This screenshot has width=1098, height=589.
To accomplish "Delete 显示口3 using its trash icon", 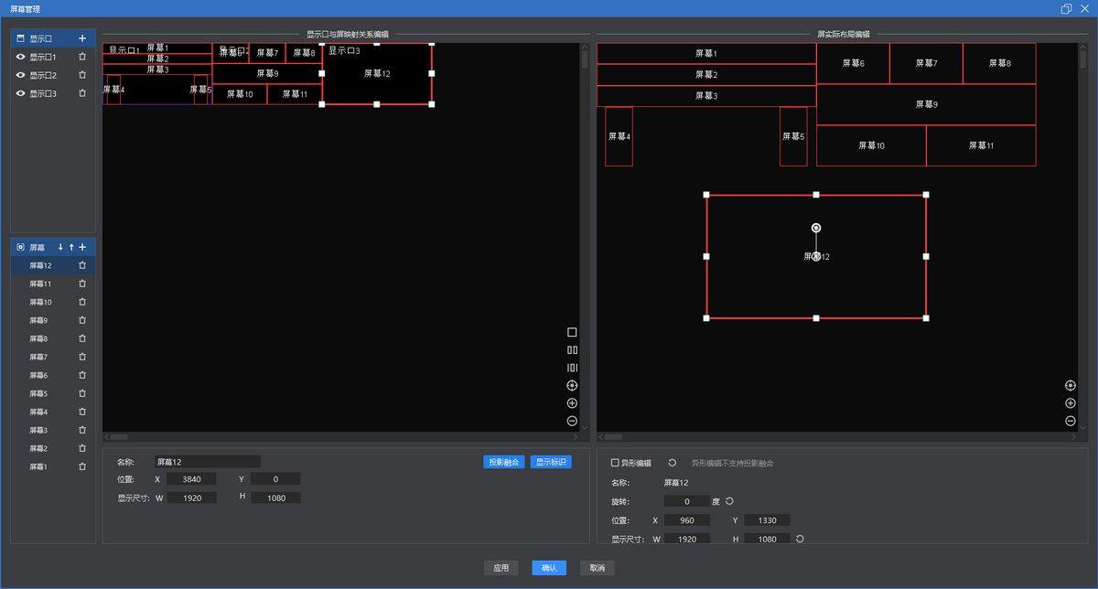I will click(82, 93).
